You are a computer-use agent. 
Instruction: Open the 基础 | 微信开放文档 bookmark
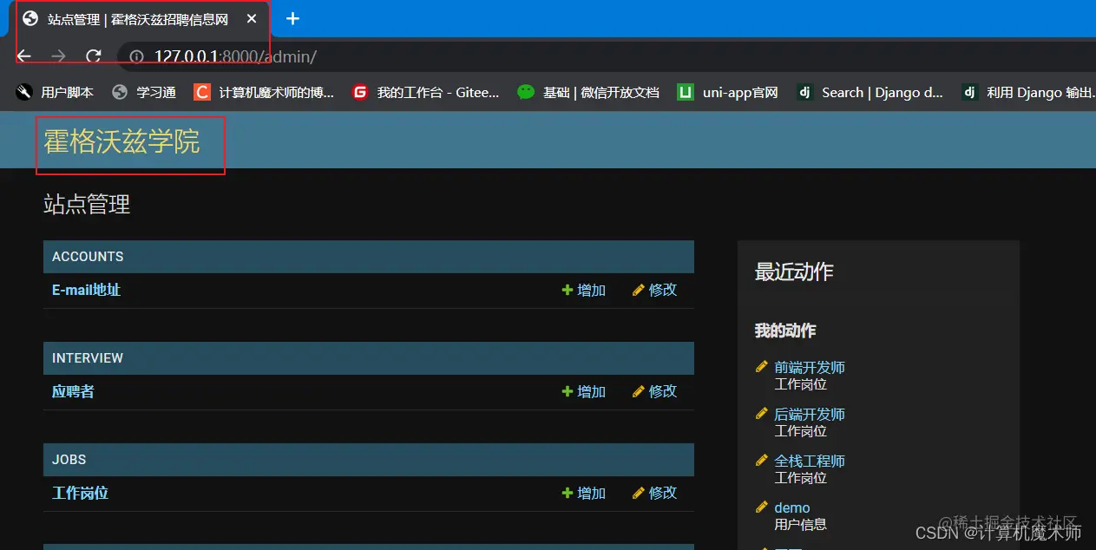tap(588, 92)
